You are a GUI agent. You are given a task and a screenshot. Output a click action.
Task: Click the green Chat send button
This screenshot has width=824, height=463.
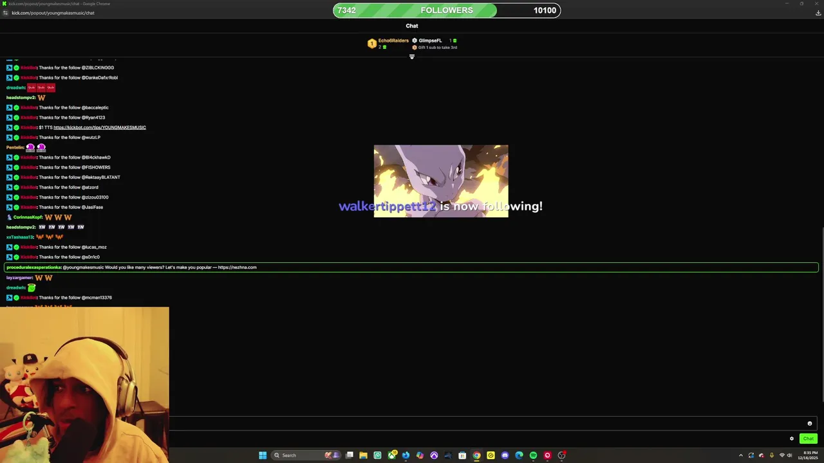(808, 439)
